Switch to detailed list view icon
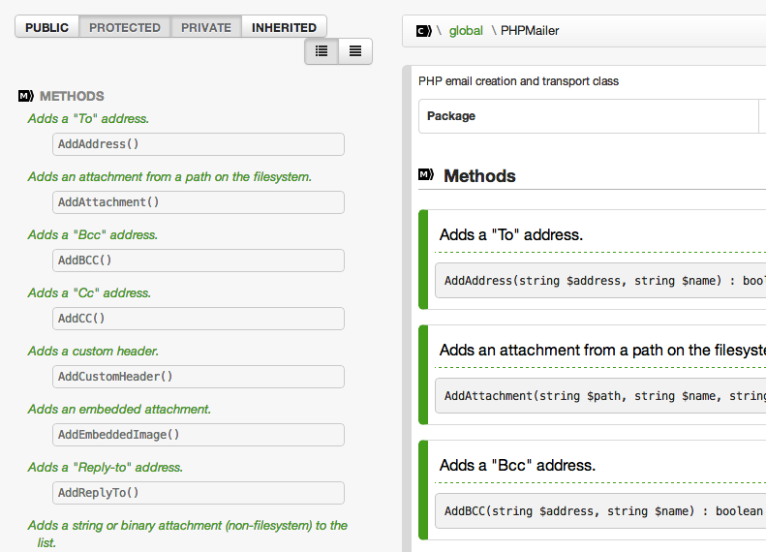The height and width of the screenshot is (552, 766). click(322, 51)
